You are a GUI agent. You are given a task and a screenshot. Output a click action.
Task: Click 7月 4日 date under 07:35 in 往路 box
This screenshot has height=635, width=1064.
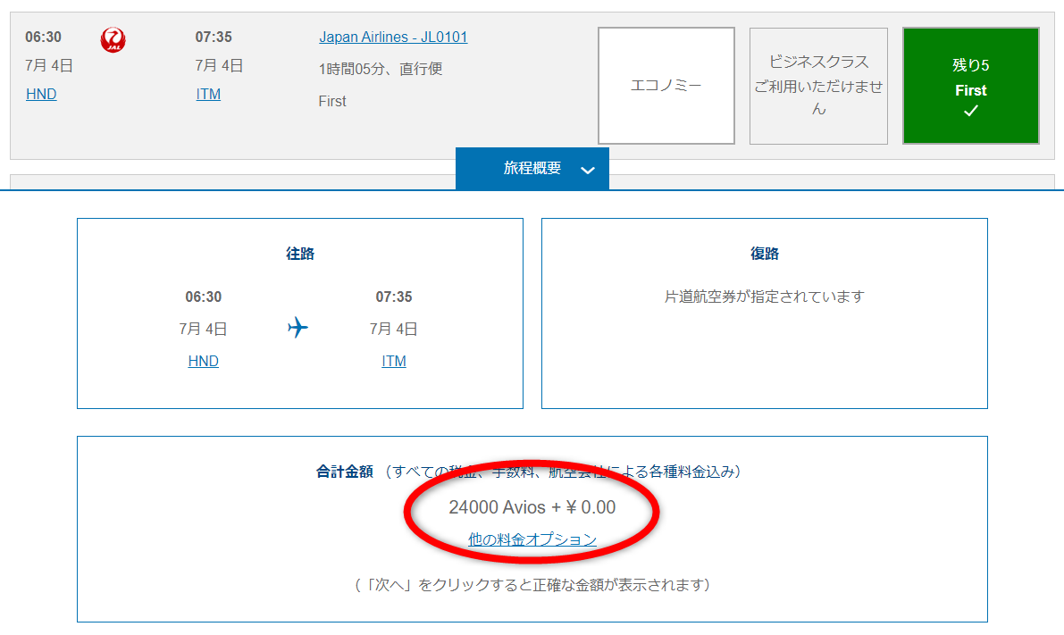pos(394,329)
